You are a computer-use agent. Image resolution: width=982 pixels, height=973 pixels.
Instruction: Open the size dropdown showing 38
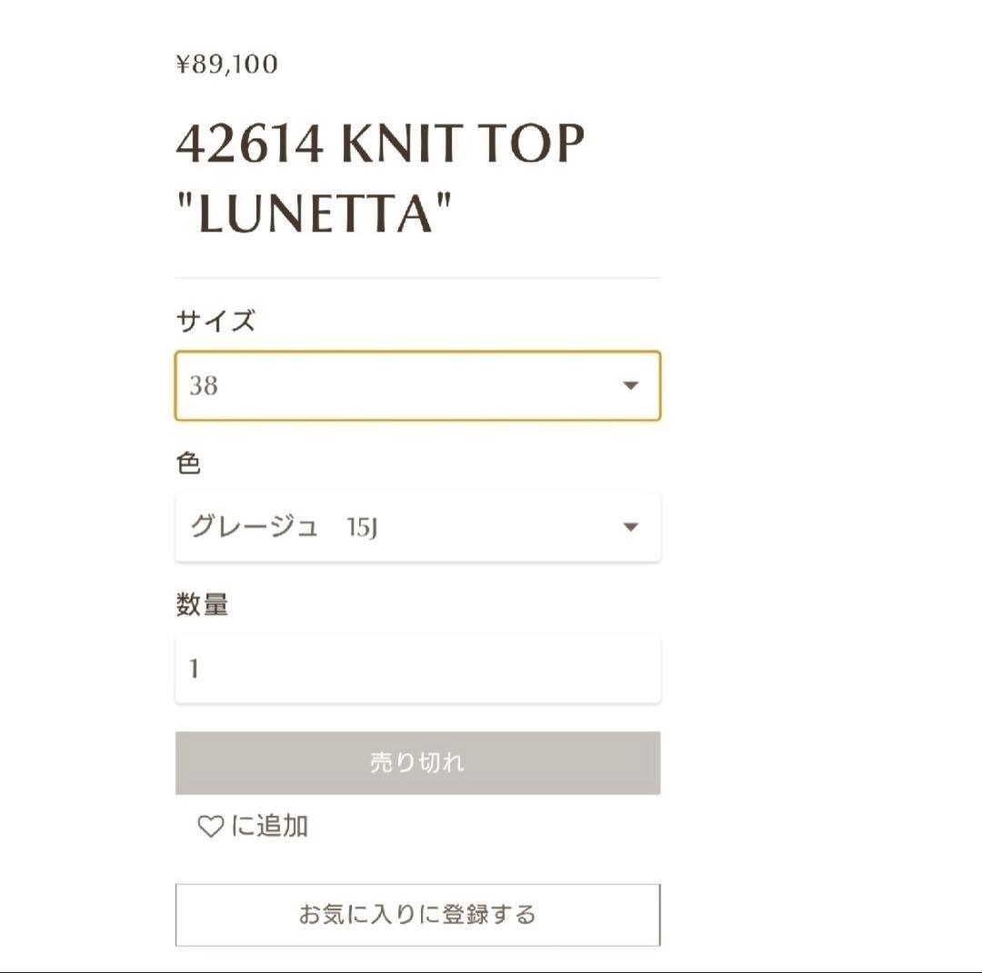[417, 386]
